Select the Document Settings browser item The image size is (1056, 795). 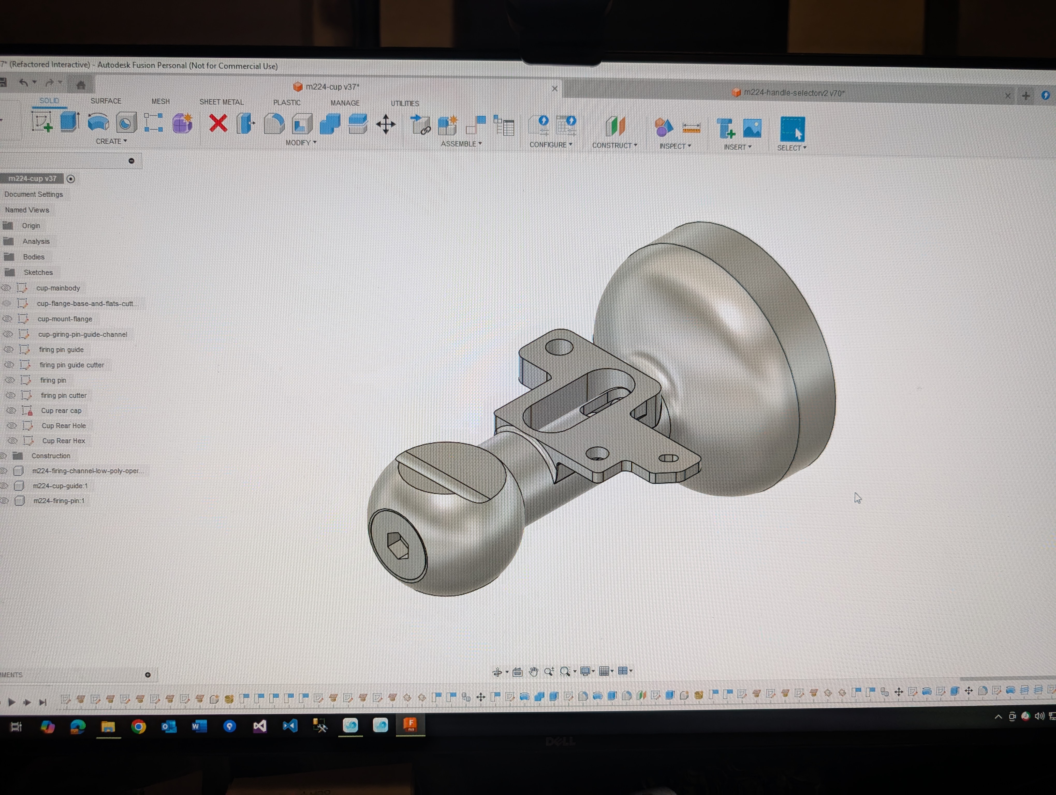[33, 194]
